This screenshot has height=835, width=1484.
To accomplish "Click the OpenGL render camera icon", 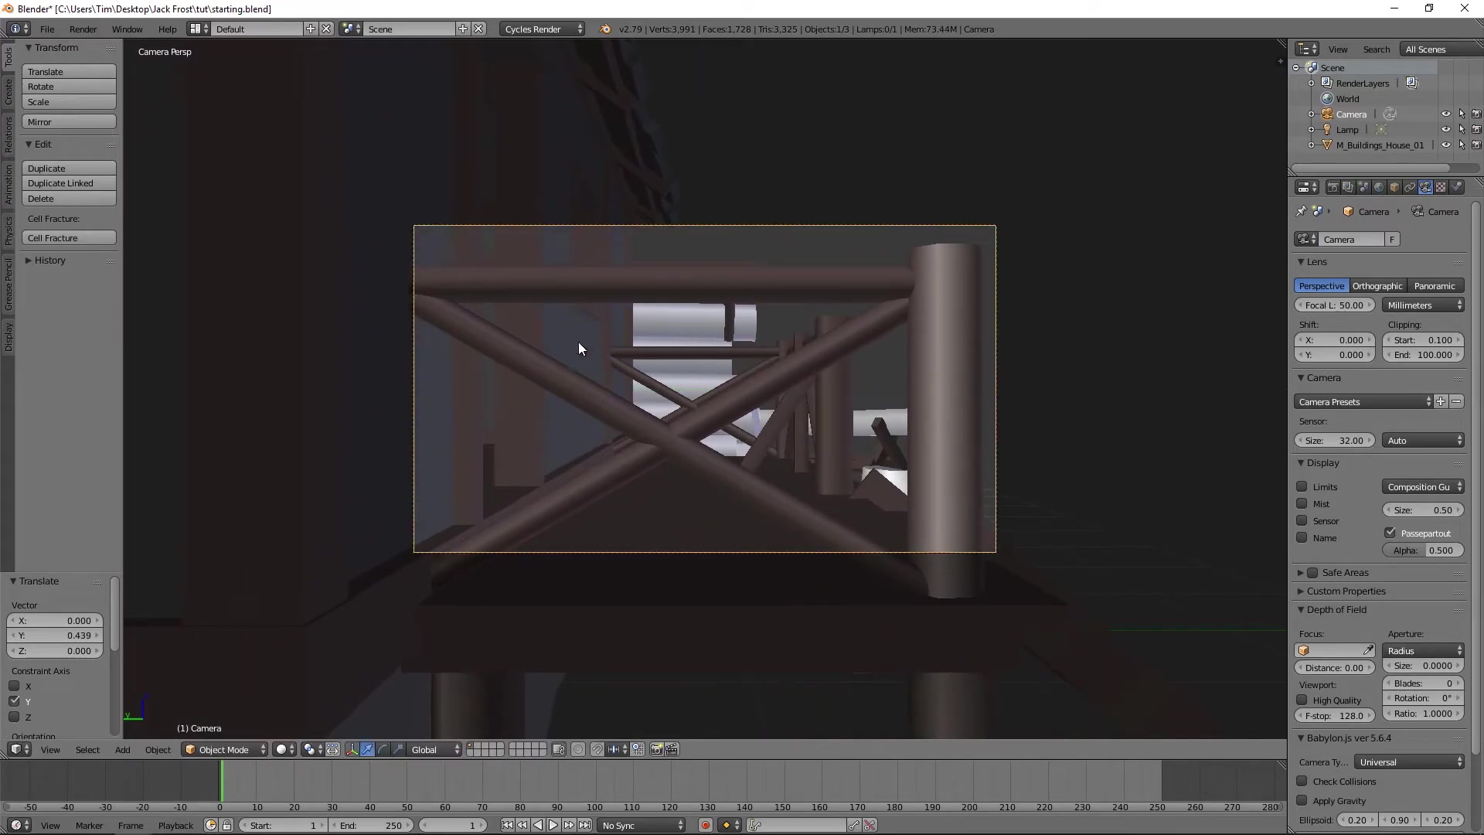I will (656, 749).
